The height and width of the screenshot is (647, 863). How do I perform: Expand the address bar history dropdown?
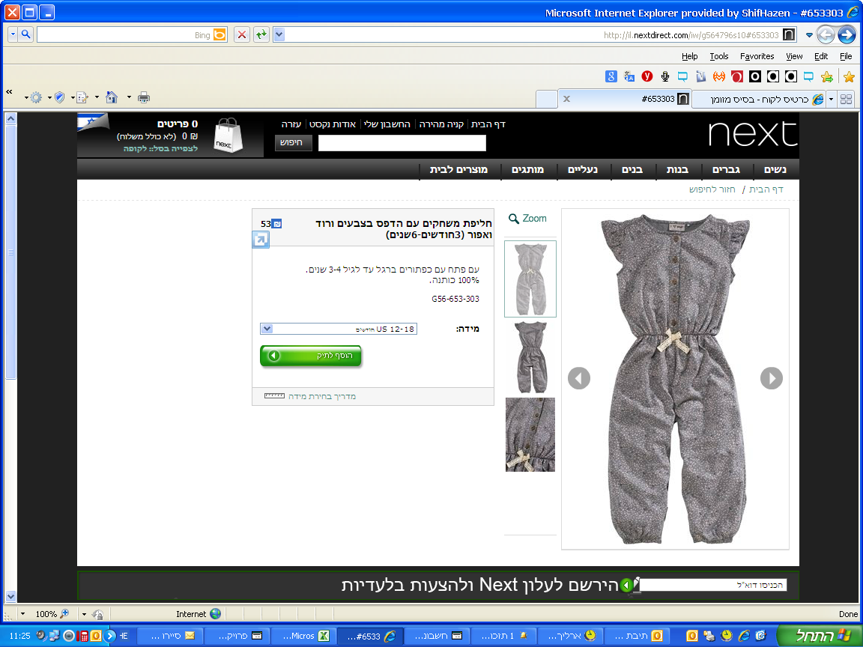point(279,34)
